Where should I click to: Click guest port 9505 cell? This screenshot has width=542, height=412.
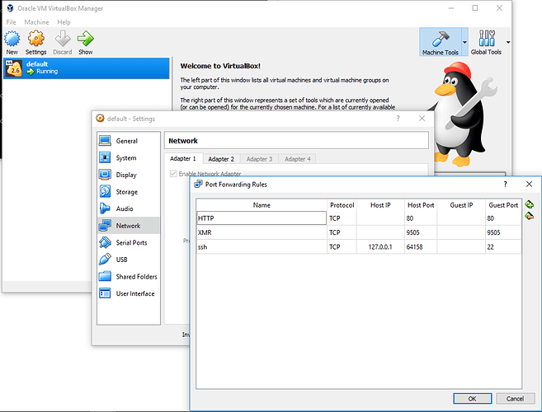[x=503, y=232]
